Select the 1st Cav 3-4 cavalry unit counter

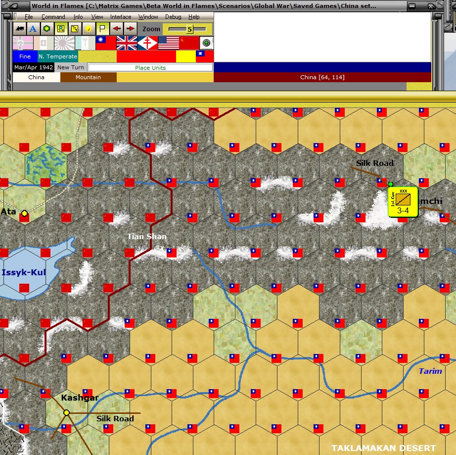pos(403,202)
